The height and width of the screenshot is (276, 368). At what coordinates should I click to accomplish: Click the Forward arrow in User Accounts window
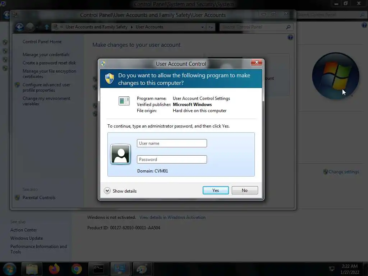pyautogui.click(x=30, y=27)
